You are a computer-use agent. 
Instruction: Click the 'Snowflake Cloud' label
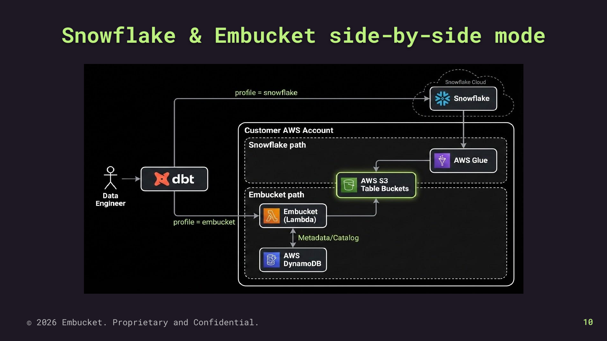coord(465,82)
